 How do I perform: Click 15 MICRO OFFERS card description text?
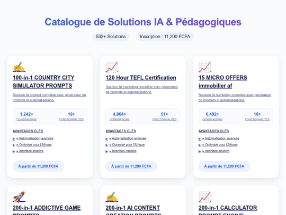pos(235,98)
